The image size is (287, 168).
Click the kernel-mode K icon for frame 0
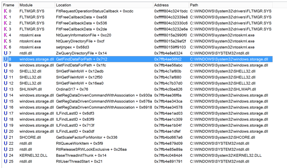[x=5, y=11]
